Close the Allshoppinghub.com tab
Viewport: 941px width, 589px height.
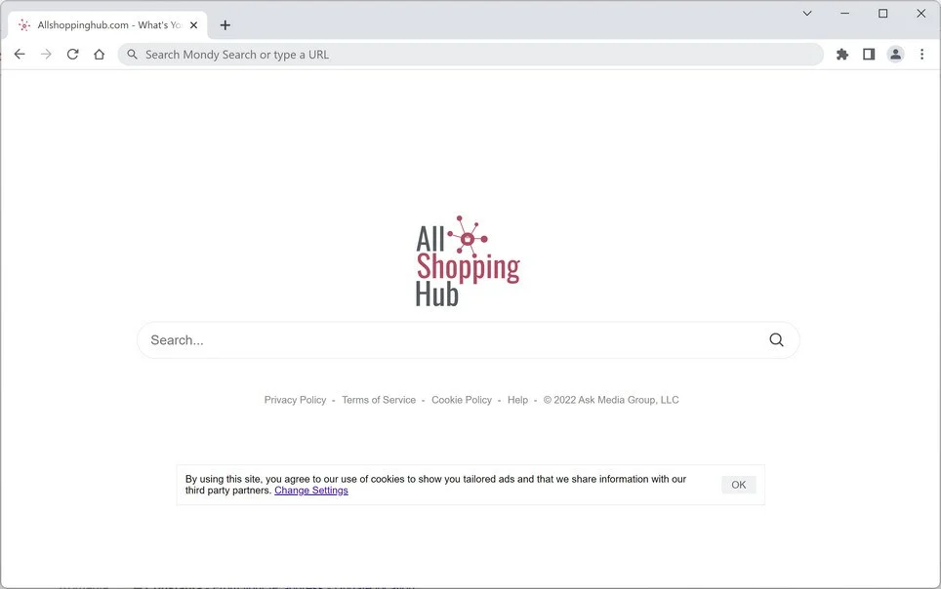(194, 25)
